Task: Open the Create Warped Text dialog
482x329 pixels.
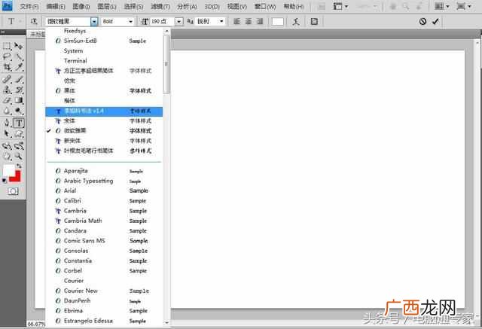Action: point(296,22)
